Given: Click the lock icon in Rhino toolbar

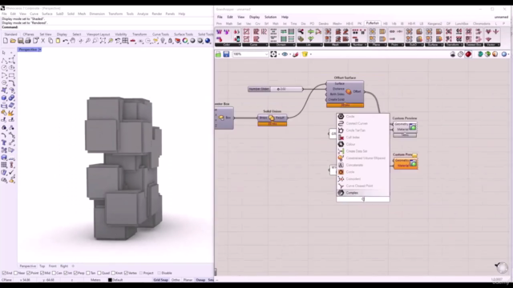Looking at the screenshot, I should (170, 41).
